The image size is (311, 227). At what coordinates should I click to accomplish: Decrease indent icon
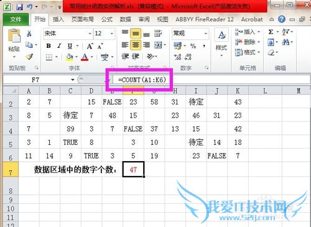coord(125,57)
